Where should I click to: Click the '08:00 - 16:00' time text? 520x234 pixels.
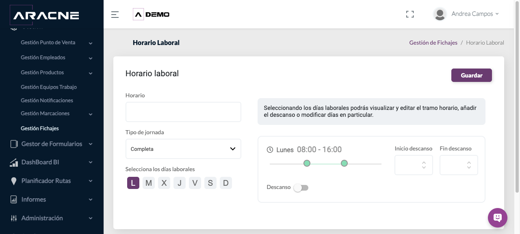(x=319, y=150)
